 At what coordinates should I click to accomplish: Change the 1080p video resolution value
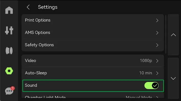[146, 61]
